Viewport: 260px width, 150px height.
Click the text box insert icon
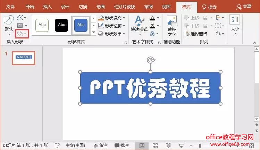(20, 26)
